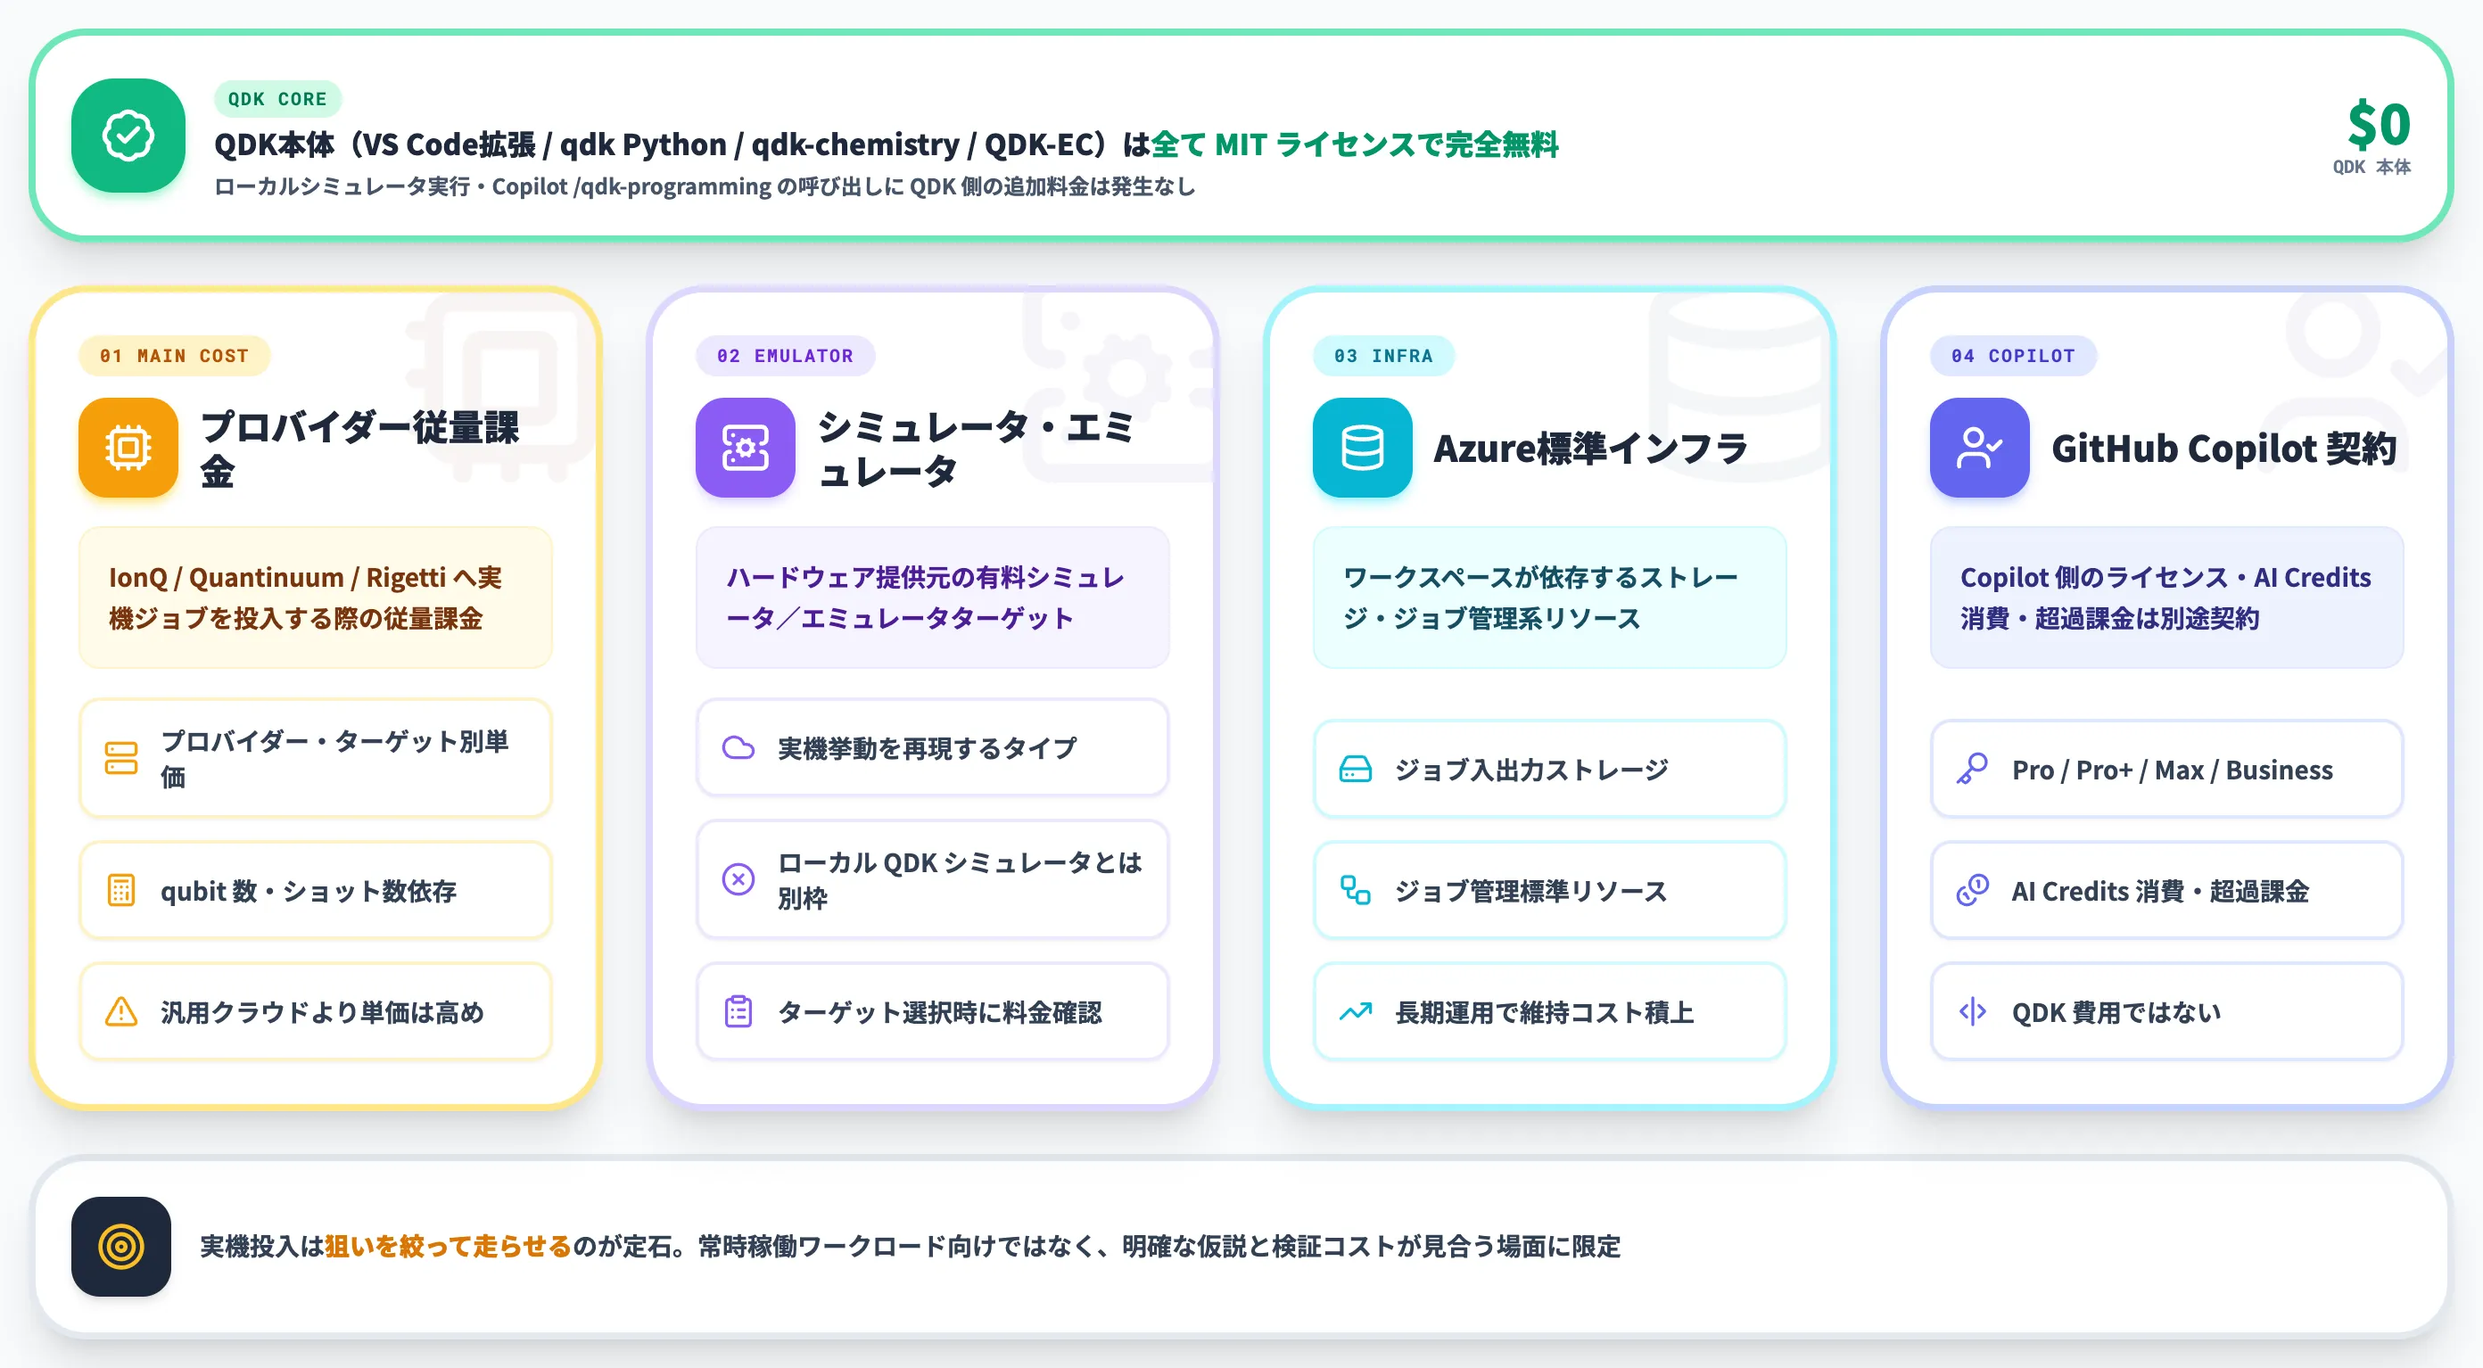Click the ターゲット選択時に料金確認 row text

point(940,1012)
